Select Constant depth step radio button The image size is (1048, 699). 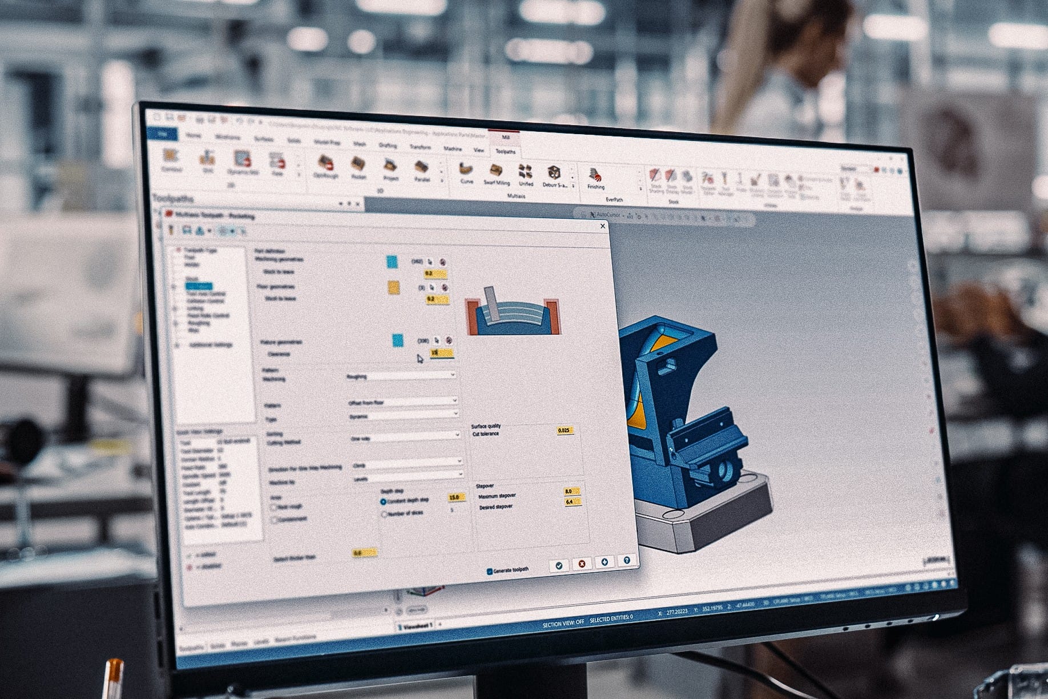pyautogui.click(x=383, y=501)
